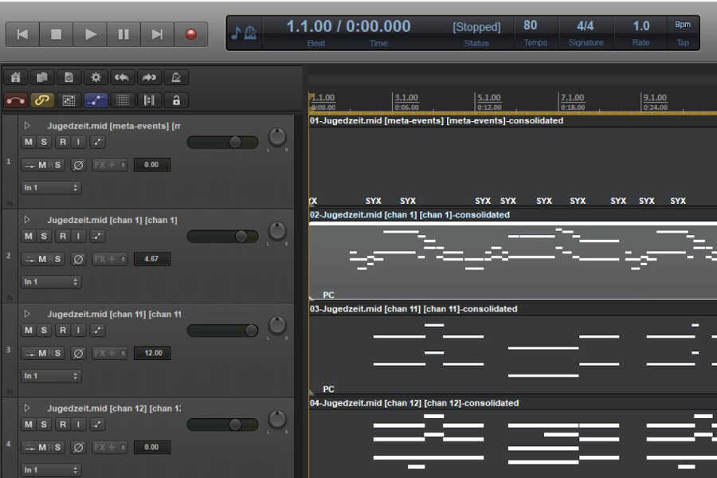Screen dimensions: 717x478
Task: Toggle snap icon in toolbar
Action: pyautogui.click(x=149, y=100)
